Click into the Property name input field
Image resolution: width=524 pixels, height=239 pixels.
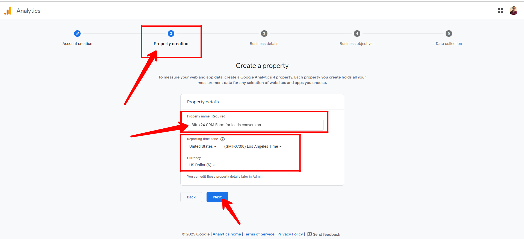coord(255,125)
